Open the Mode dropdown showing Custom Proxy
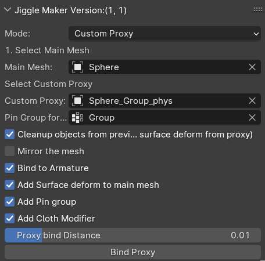The height and width of the screenshot is (261, 265). coord(165,34)
